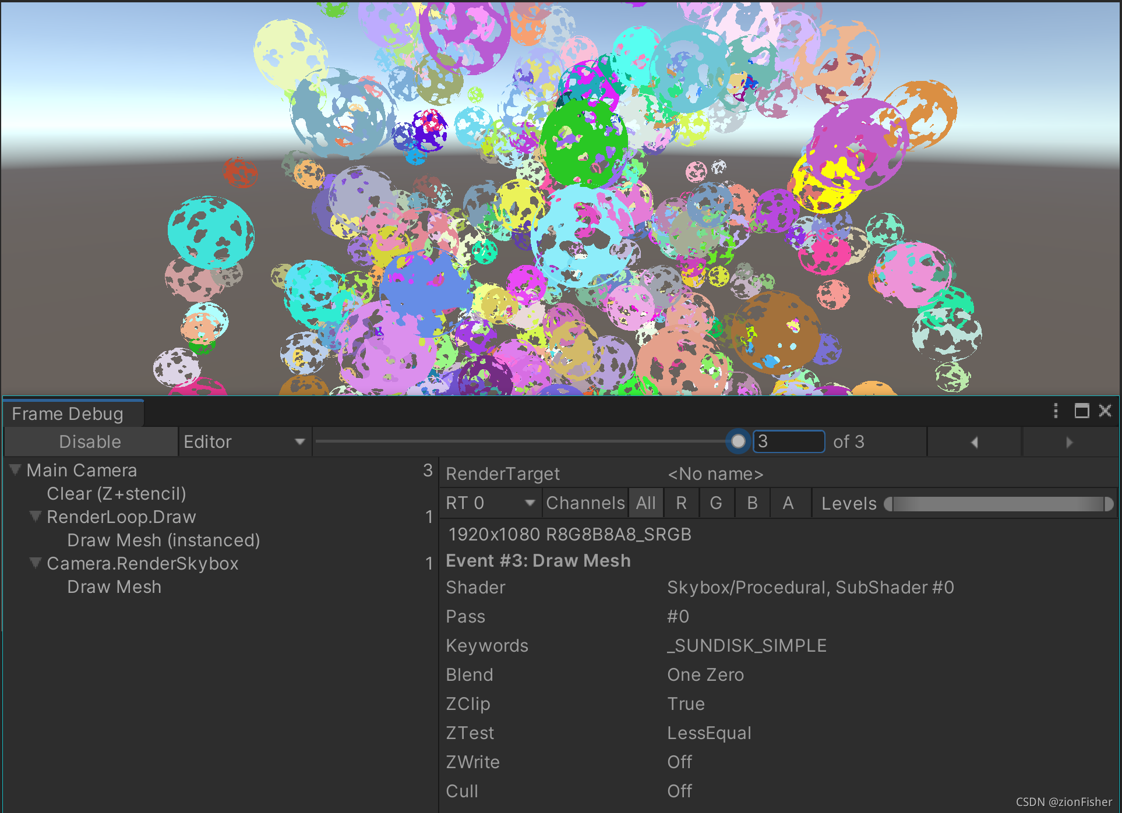Show only the B channel
Image resolution: width=1122 pixels, height=813 pixels.
(752, 503)
